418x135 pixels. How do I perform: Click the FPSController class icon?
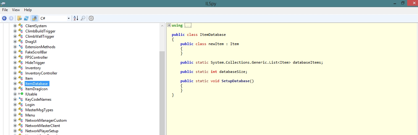[x=21, y=57]
